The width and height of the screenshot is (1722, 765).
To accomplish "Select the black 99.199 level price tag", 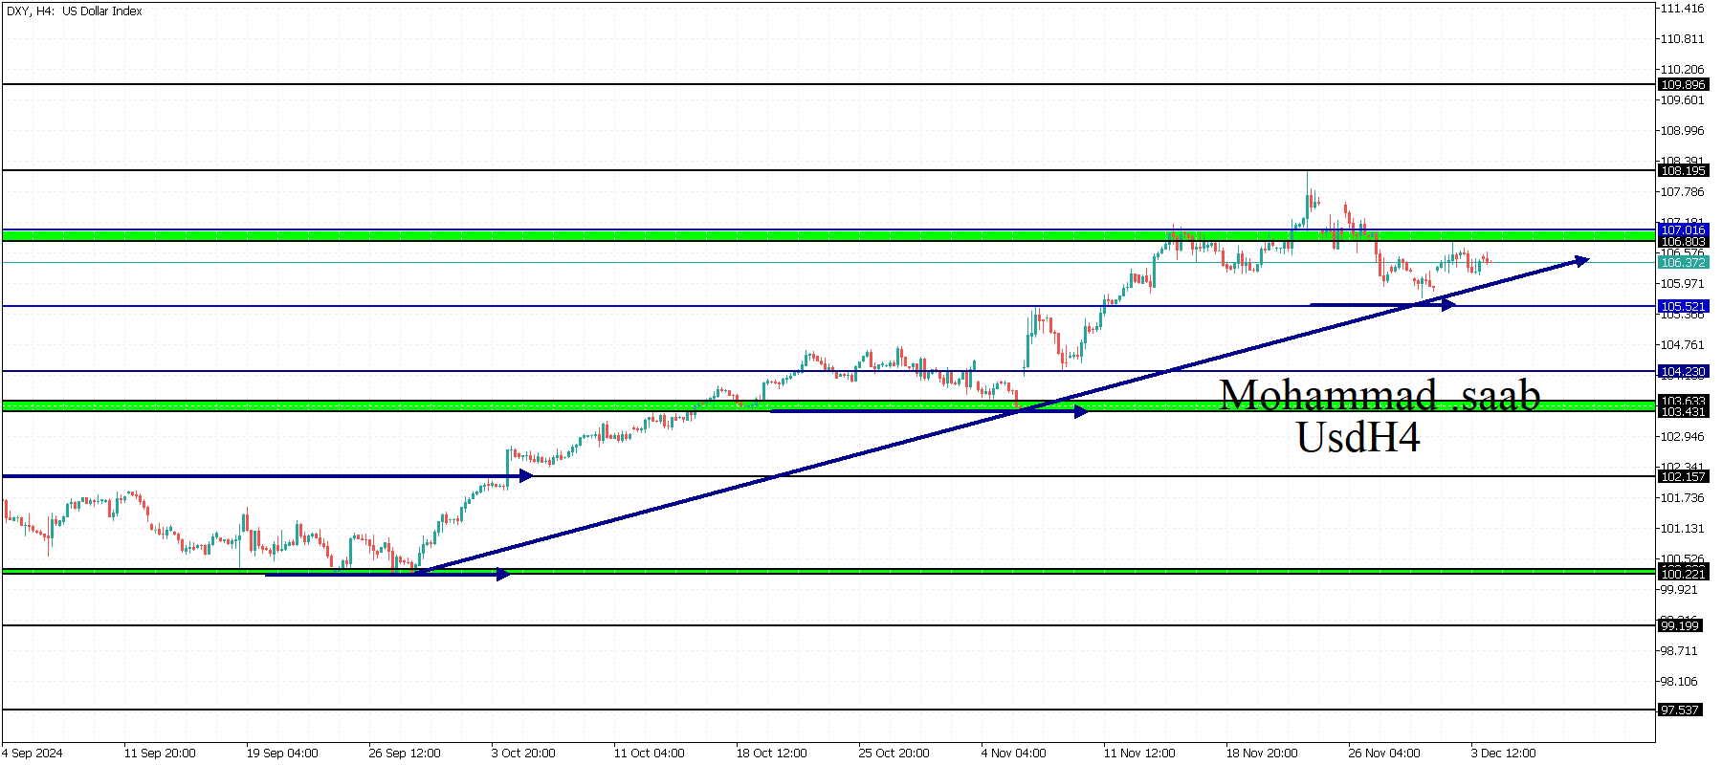I will pyautogui.click(x=1680, y=626).
